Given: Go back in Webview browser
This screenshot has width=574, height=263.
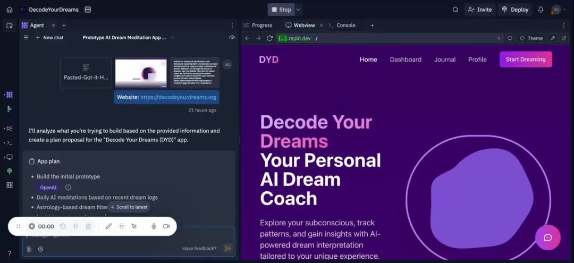Looking at the screenshot, I should [x=248, y=38].
